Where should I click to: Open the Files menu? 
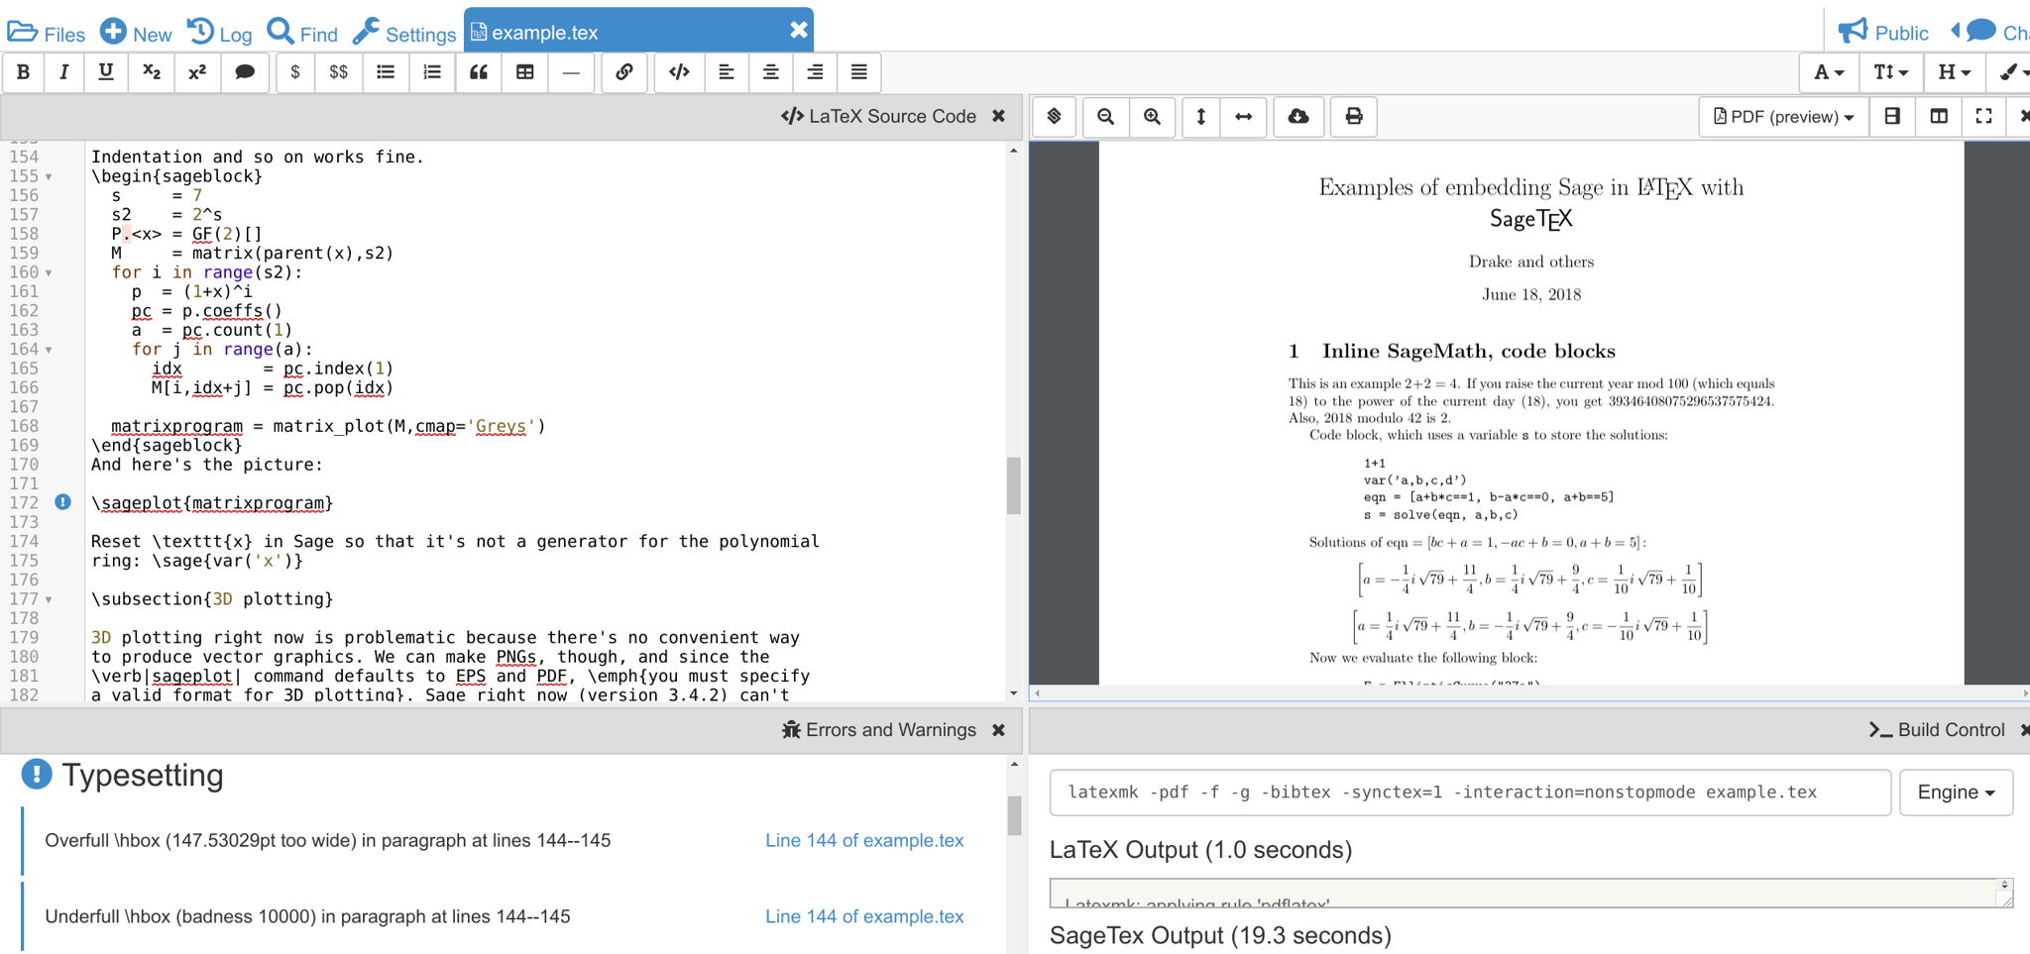tap(47, 33)
